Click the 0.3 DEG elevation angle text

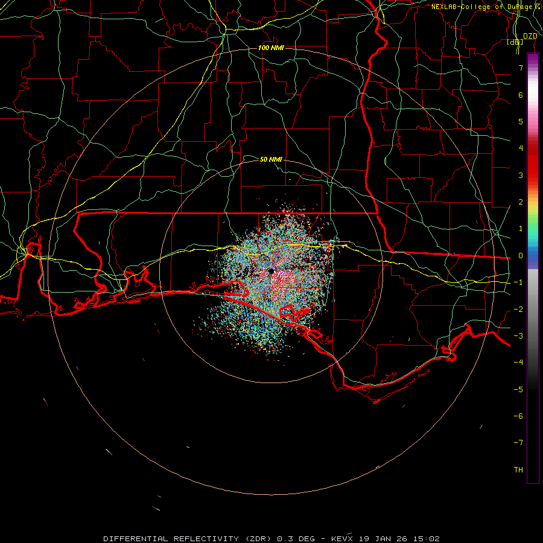click(296, 539)
